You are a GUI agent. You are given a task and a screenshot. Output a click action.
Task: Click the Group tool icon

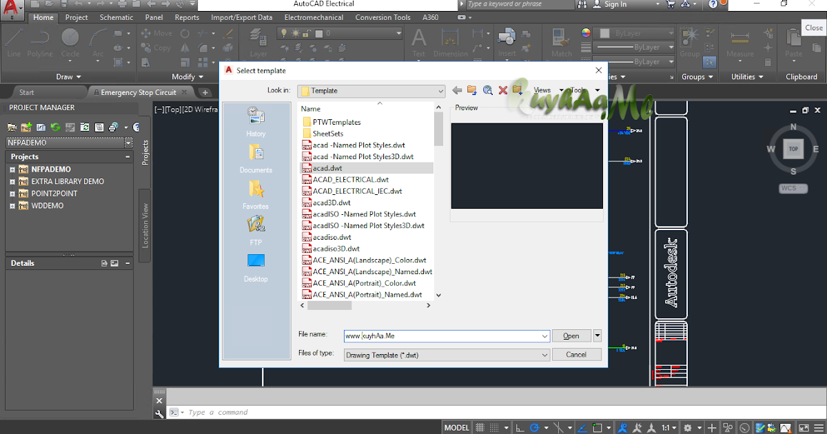tap(689, 42)
